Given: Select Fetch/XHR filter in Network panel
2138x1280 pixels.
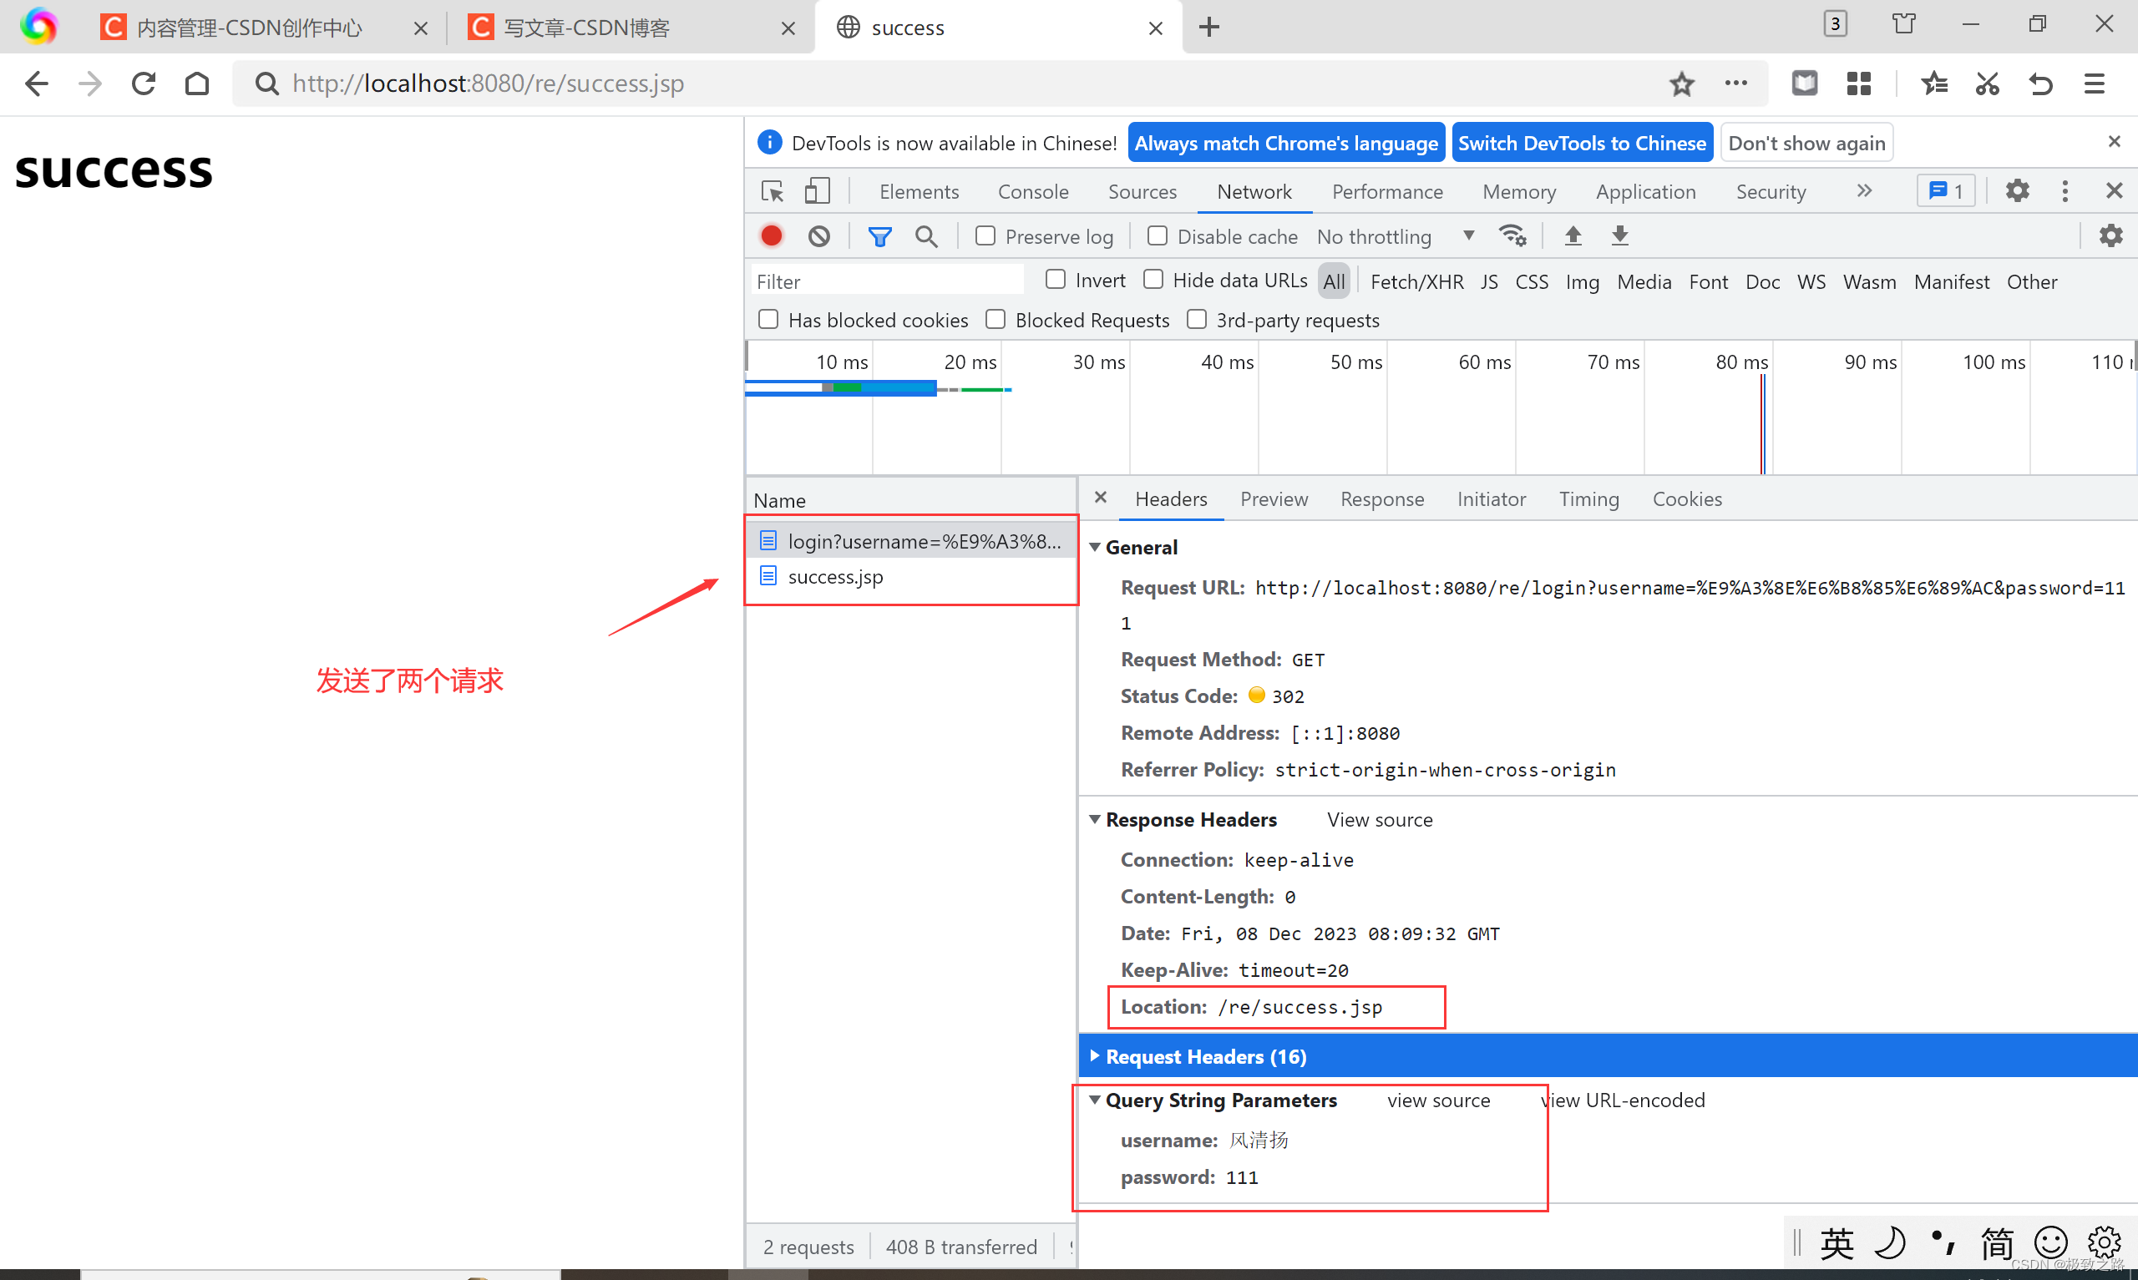Looking at the screenshot, I should coord(1412,281).
